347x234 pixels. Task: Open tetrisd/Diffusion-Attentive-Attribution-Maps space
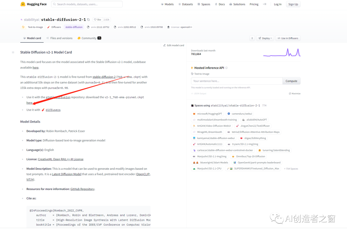pos(254,132)
